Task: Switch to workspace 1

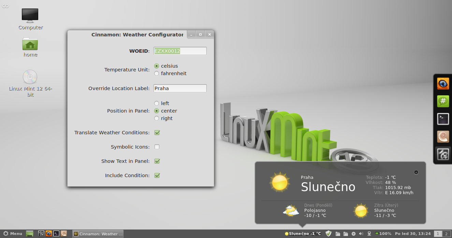Action: pyautogui.click(x=438, y=234)
